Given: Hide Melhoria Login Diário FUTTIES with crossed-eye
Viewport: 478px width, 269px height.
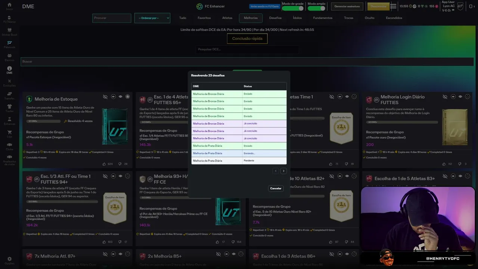Looking at the screenshot, I should click(445, 96).
